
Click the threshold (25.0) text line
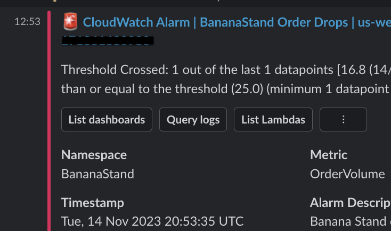[x=226, y=89]
